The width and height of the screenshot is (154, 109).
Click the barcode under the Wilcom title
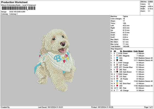(18, 8)
